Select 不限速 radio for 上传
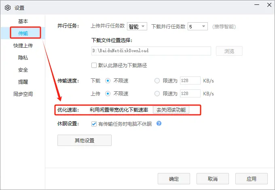 tap(108, 94)
